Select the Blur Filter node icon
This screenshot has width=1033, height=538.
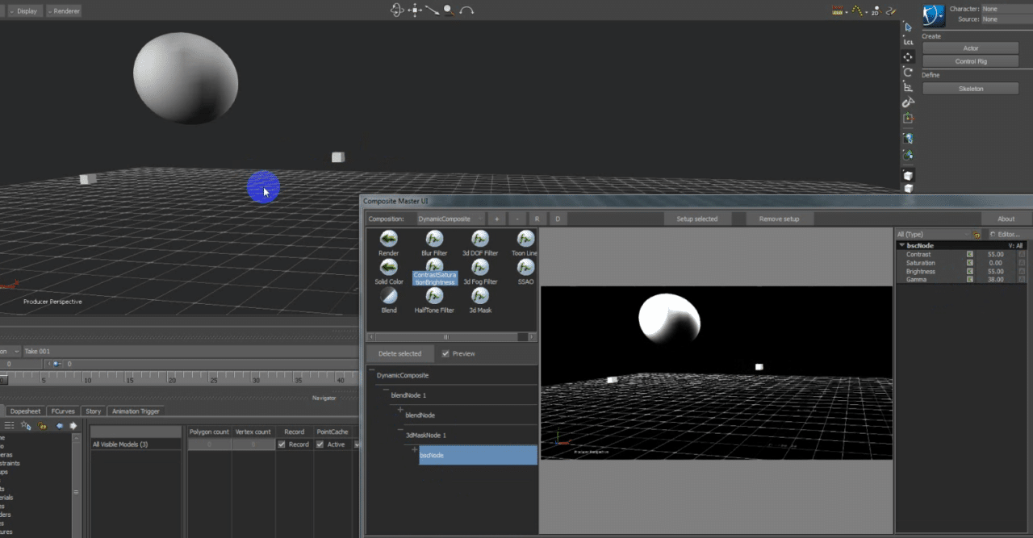(x=434, y=239)
